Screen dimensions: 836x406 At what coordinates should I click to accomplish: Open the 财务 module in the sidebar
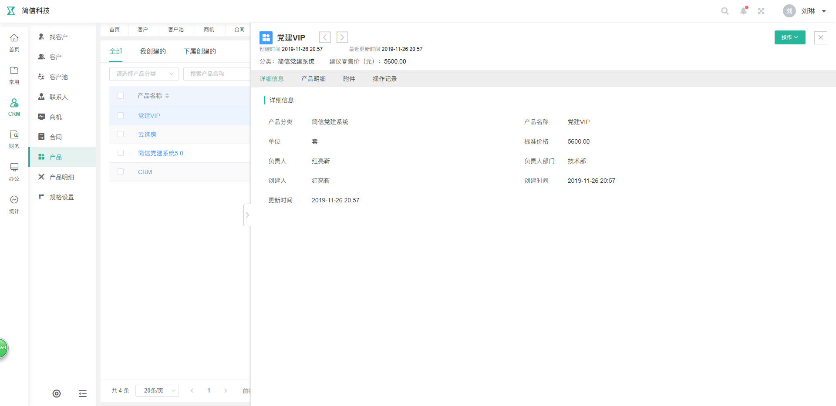click(14, 139)
